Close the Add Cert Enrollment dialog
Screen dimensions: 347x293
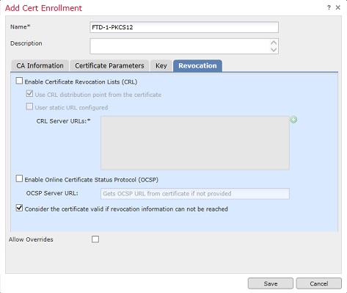338,7
